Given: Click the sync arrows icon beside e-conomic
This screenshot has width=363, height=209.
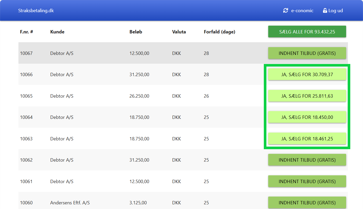Looking at the screenshot, I should click(286, 11).
